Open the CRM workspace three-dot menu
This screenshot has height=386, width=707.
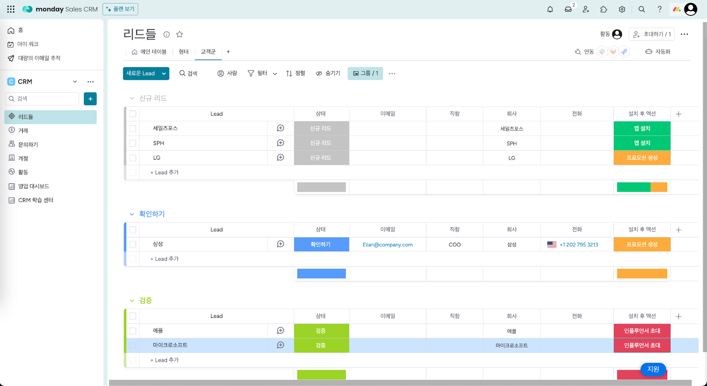[x=91, y=82]
